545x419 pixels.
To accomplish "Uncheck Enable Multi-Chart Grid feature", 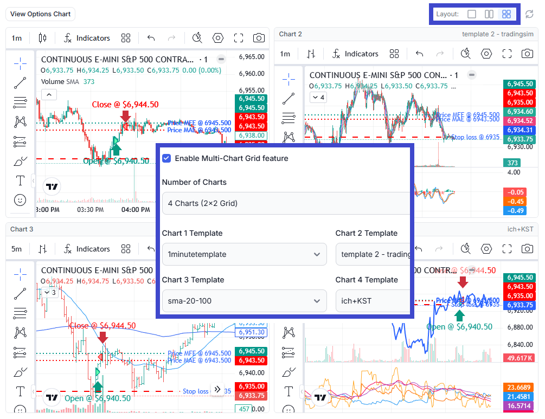I will 167,158.
